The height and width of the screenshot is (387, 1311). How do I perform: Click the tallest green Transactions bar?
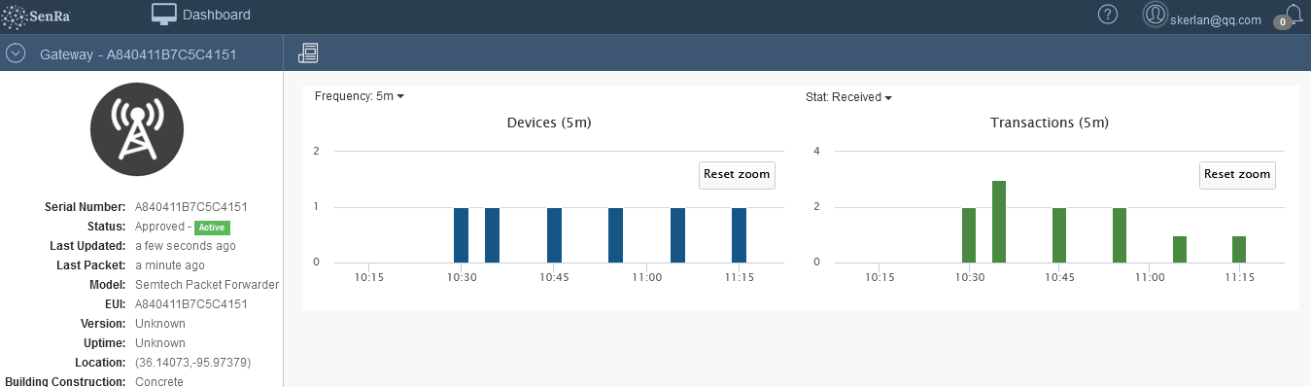(999, 222)
